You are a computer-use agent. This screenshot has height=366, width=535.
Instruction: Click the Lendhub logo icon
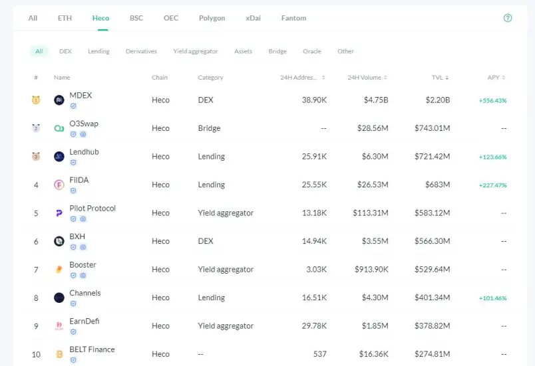point(59,157)
